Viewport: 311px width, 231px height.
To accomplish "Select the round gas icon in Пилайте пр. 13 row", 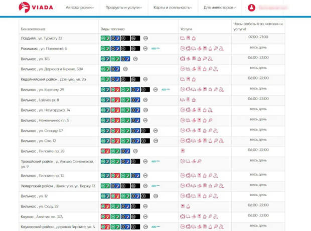I will click(145, 175).
